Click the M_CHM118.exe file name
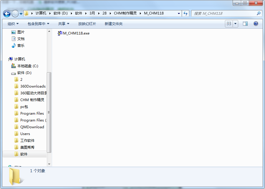The width and height of the screenshot is (265, 189). tap(76, 33)
